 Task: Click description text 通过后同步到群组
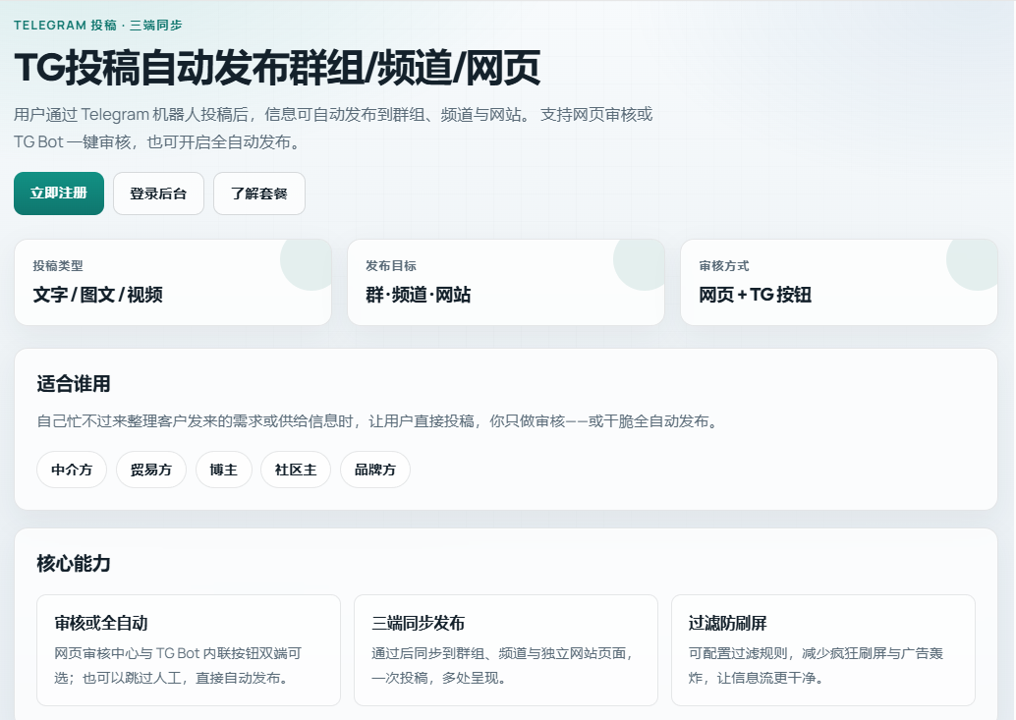(501, 666)
